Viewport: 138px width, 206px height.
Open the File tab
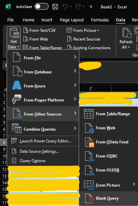click(10, 20)
